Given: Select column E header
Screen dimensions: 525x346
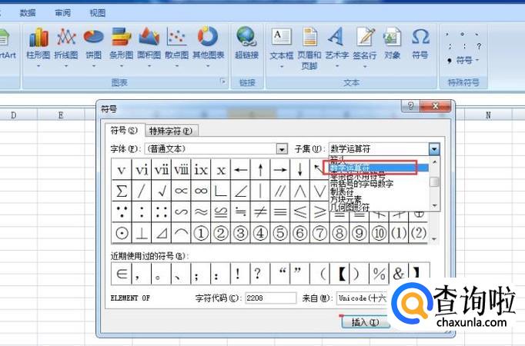Looking at the screenshot, I should [61, 115].
